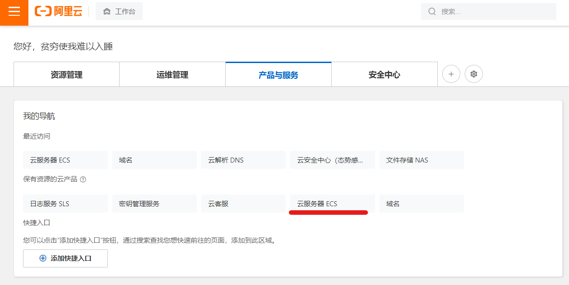The width and height of the screenshot is (569, 285).
Task: Click the 添加快捷入口 button
Action: pyautogui.click(x=65, y=258)
